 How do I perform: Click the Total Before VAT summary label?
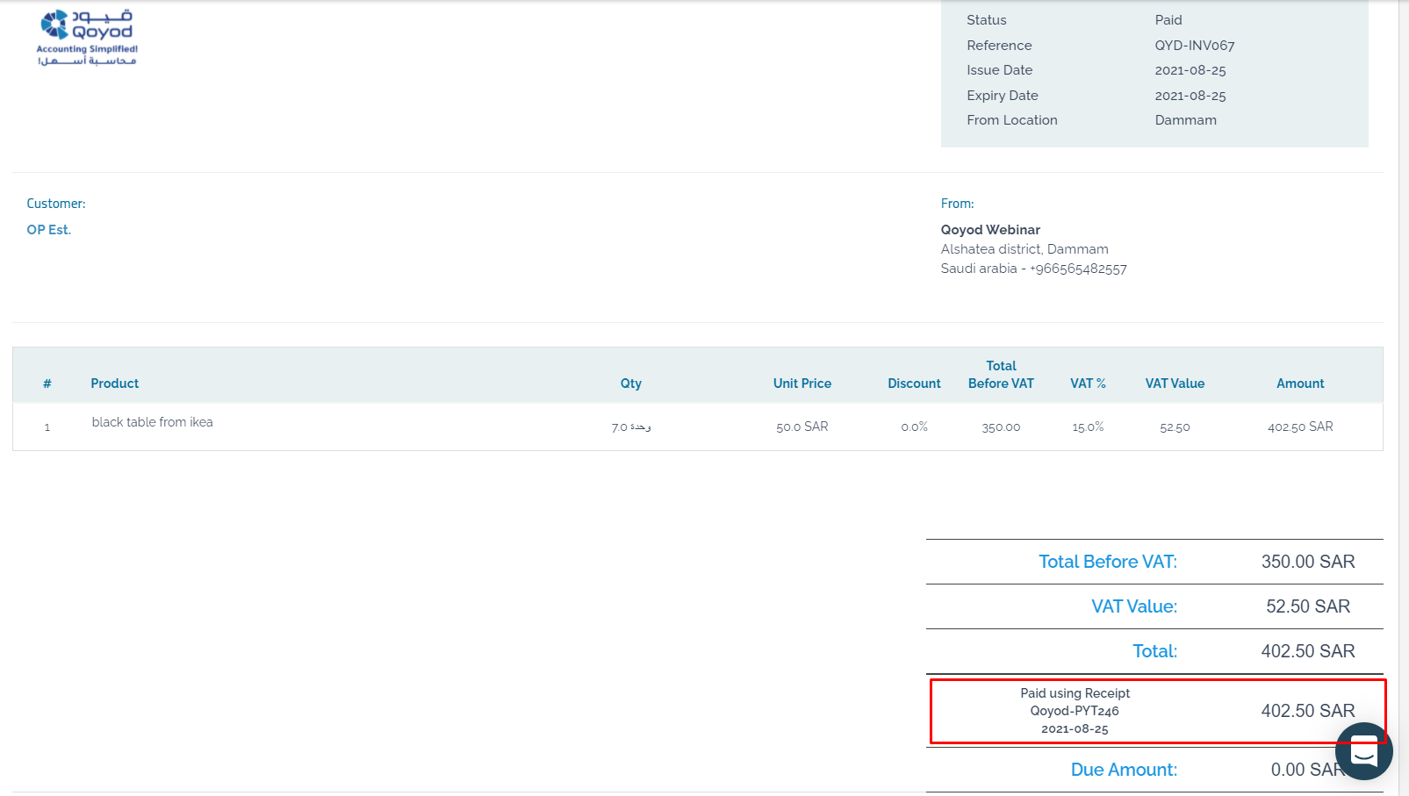[x=1108, y=562]
